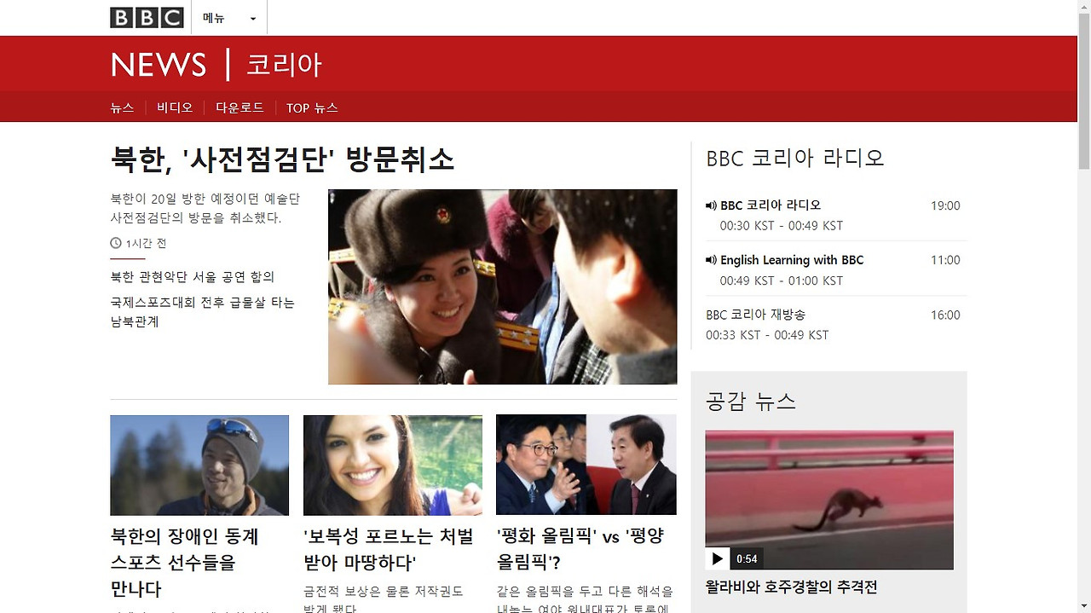Image resolution: width=1091 pixels, height=613 pixels.
Task: Click speaker icon beside BBC 코리아 라디오
Action: [711, 205]
